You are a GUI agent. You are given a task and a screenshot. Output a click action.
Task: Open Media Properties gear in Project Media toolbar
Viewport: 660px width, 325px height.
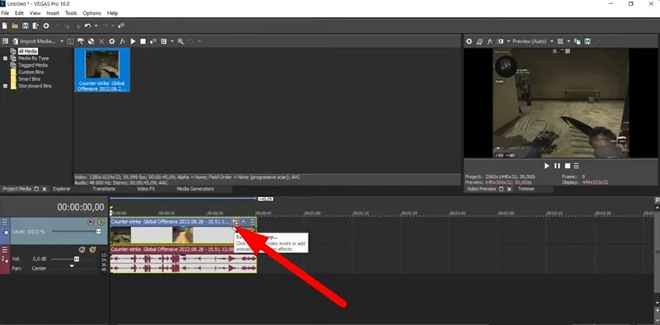coord(111,41)
